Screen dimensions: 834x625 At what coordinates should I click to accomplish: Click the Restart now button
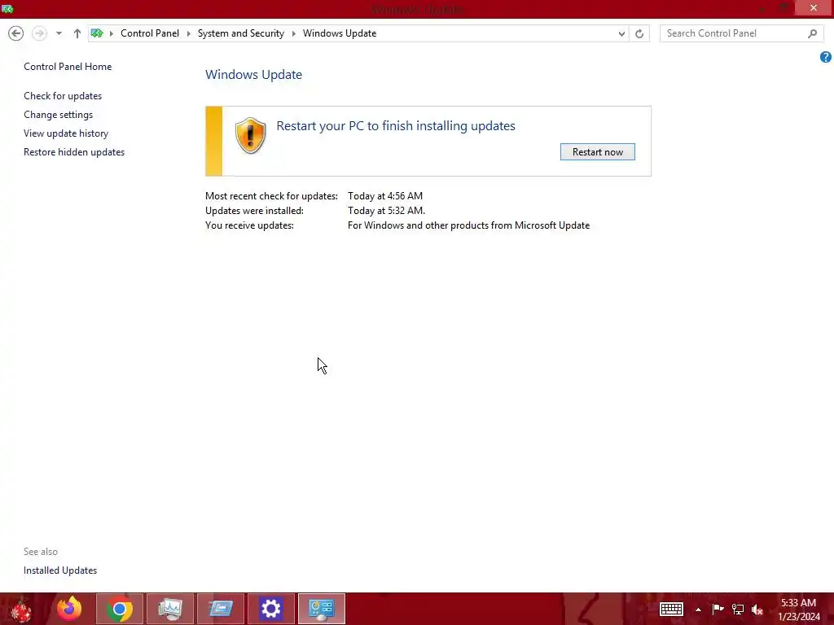597,152
